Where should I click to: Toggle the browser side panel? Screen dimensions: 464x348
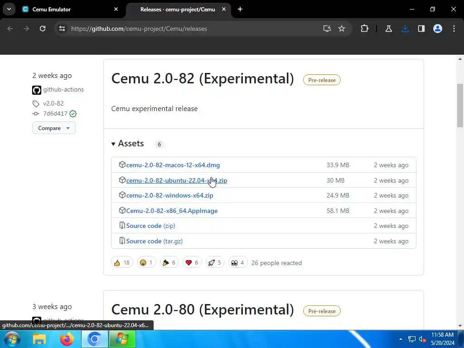click(x=421, y=29)
